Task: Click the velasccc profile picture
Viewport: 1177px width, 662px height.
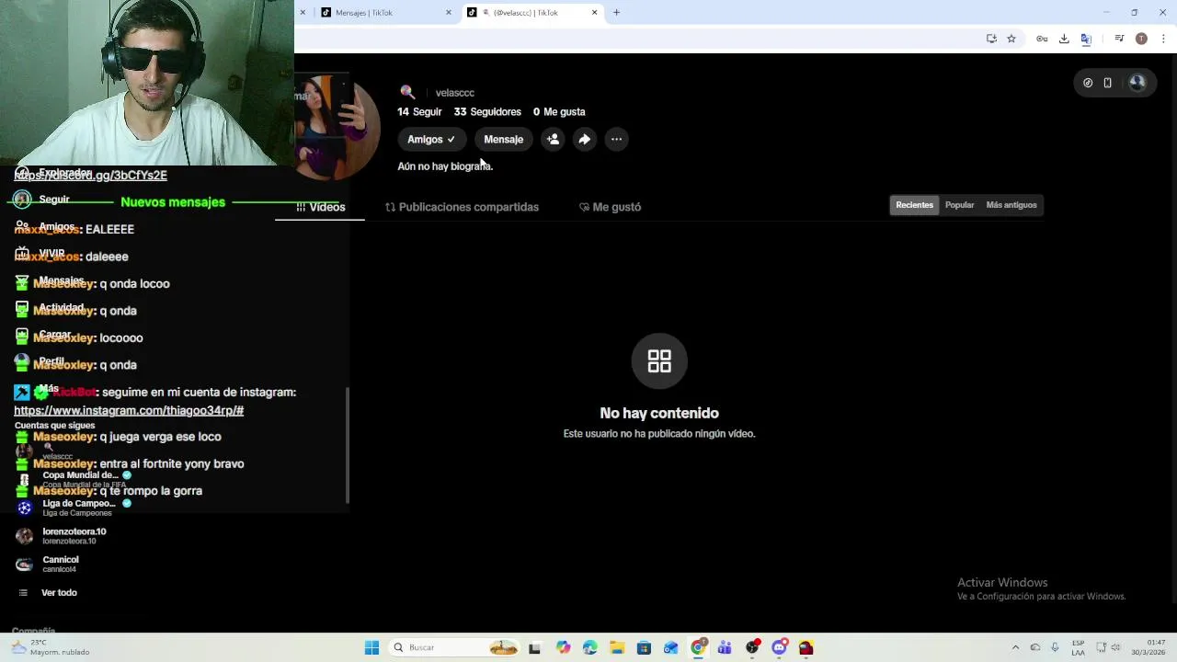Action: 336,128
